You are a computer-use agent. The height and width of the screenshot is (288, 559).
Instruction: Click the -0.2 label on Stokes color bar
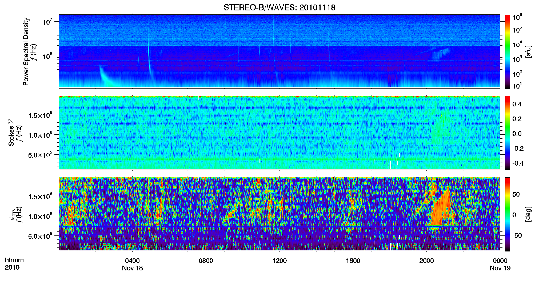point(518,149)
